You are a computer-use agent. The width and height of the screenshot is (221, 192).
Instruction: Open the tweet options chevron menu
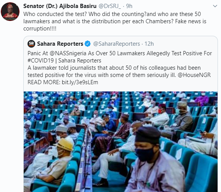(x=215, y=6)
